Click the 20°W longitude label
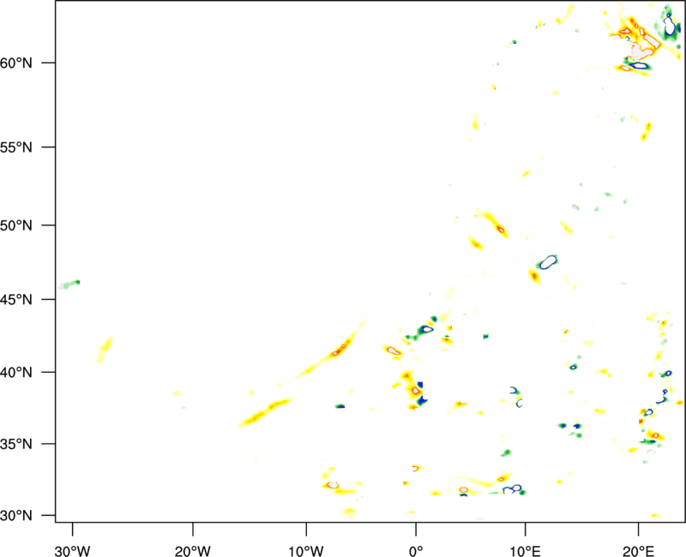Image resolution: width=686 pixels, height=557 pixels. 192,551
